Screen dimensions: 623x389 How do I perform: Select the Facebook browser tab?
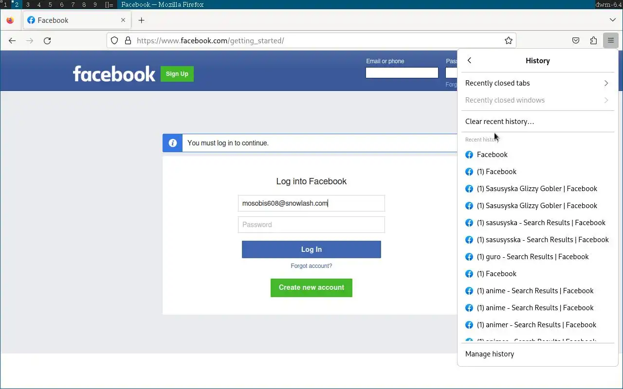[x=76, y=20]
